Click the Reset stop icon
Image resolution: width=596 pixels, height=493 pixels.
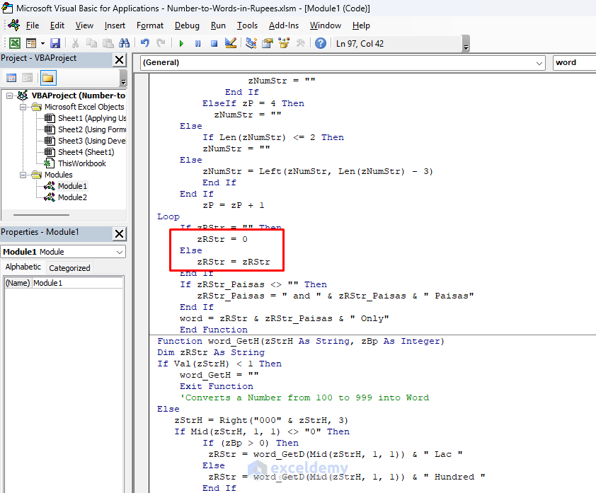point(214,44)
